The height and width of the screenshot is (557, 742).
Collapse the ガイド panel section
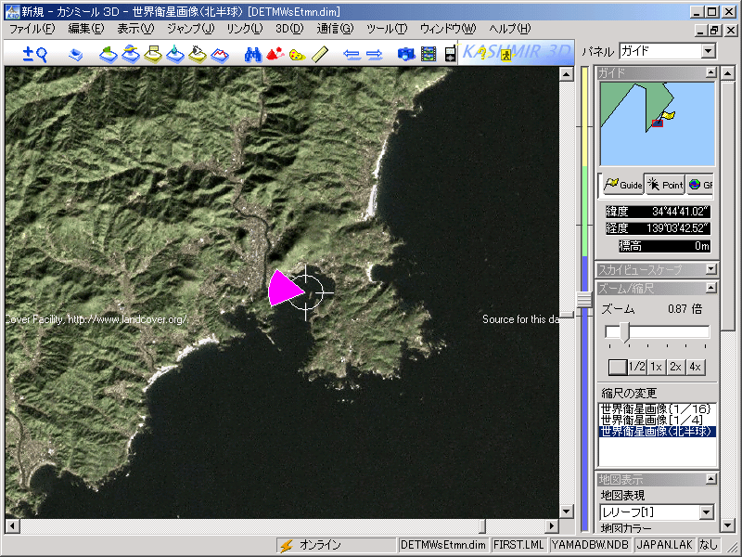coord(710,72)
